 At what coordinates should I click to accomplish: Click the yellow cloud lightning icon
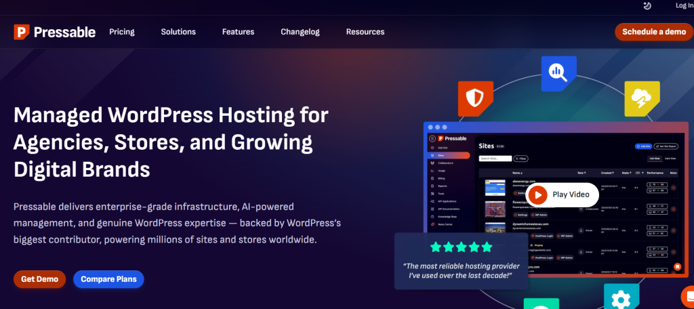coord(642,98)
